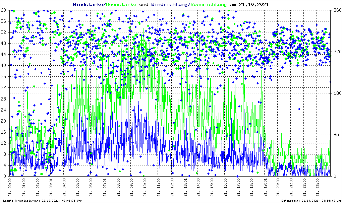Click the '20' label on the wind speed axis

(x=3, y=121)
